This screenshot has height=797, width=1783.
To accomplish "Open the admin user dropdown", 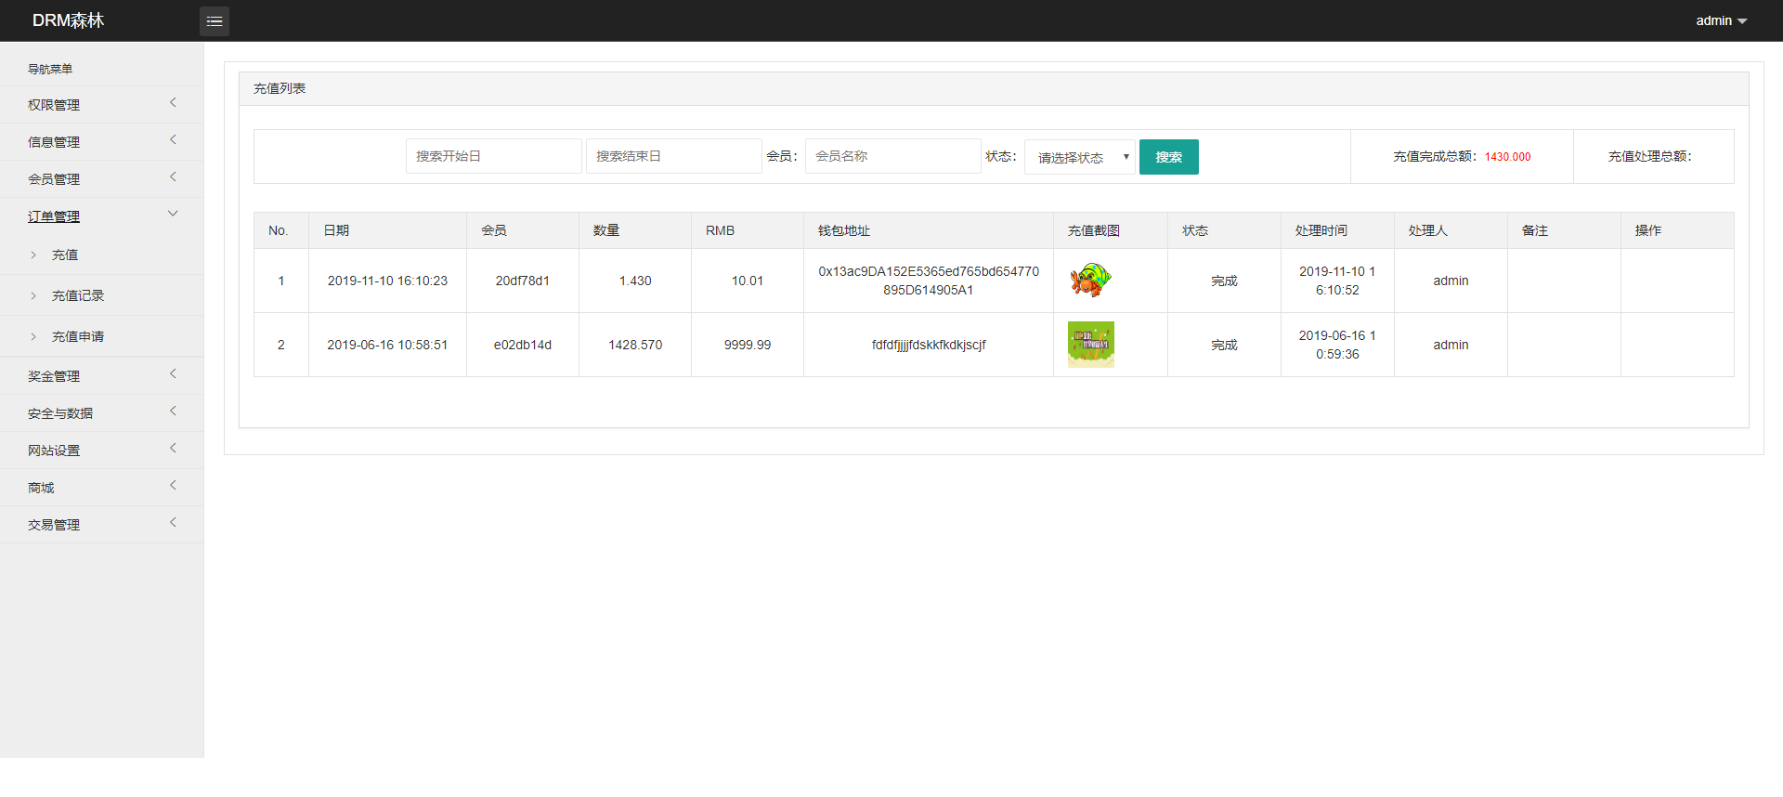I will click(1721, 20).
